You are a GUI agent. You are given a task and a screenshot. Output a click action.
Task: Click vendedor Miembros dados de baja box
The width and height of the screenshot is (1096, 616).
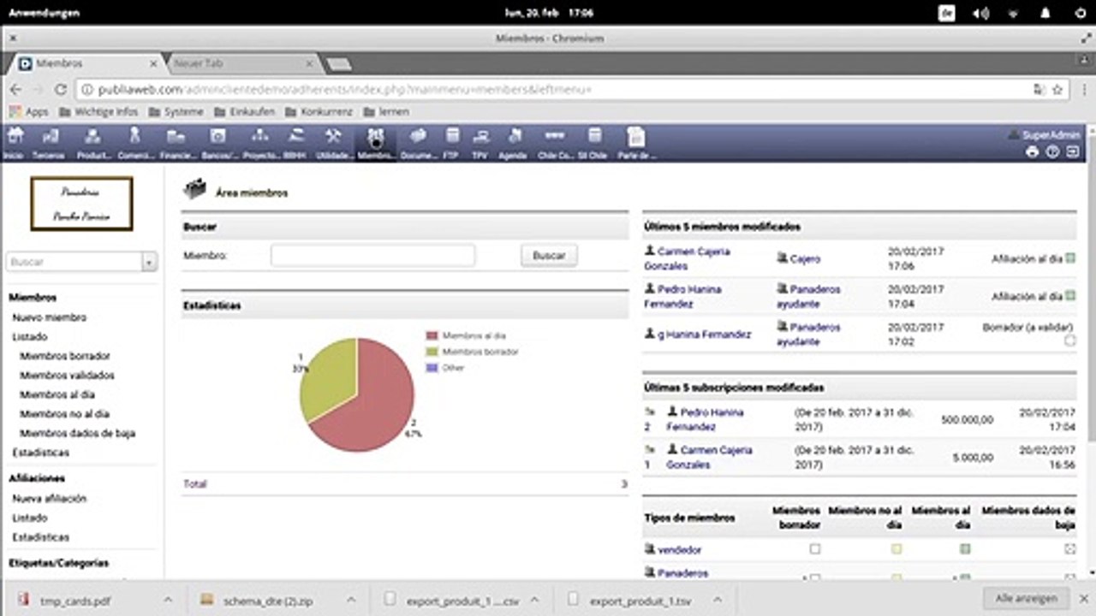(x=1070, y=549)
